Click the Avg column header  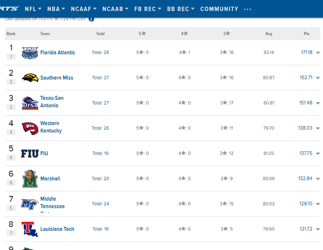click(x=268, y=34)
